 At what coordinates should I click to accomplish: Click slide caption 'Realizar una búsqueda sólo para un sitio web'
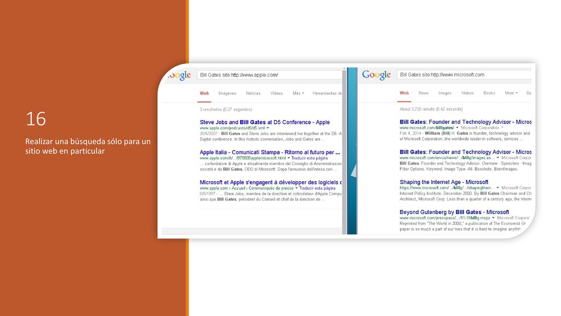click(x=88, y=146)
